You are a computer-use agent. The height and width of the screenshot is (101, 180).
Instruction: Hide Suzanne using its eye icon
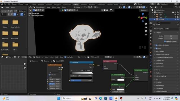175,19
